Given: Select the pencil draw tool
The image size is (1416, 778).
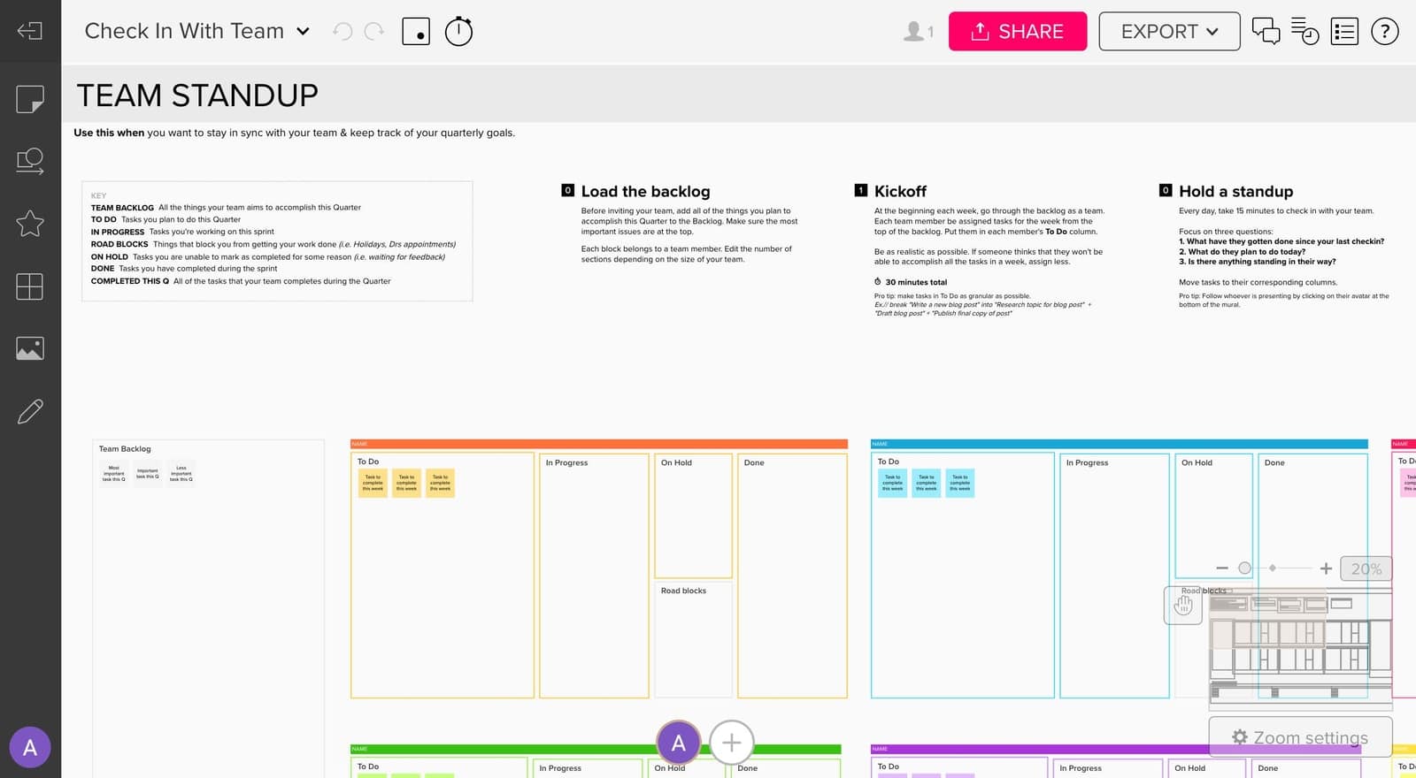Looking at the screenshot, I should (30, 411).
